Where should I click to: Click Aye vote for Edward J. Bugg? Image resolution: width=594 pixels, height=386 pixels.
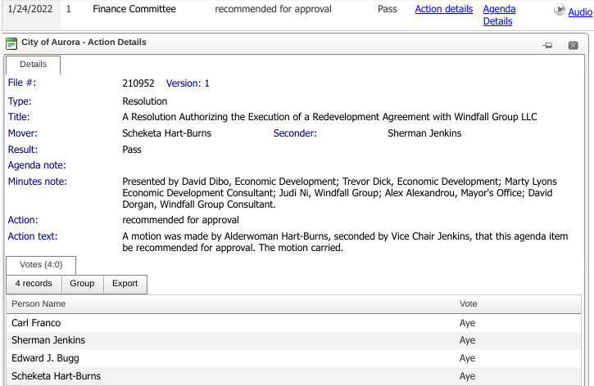click(x=467, y=358)
